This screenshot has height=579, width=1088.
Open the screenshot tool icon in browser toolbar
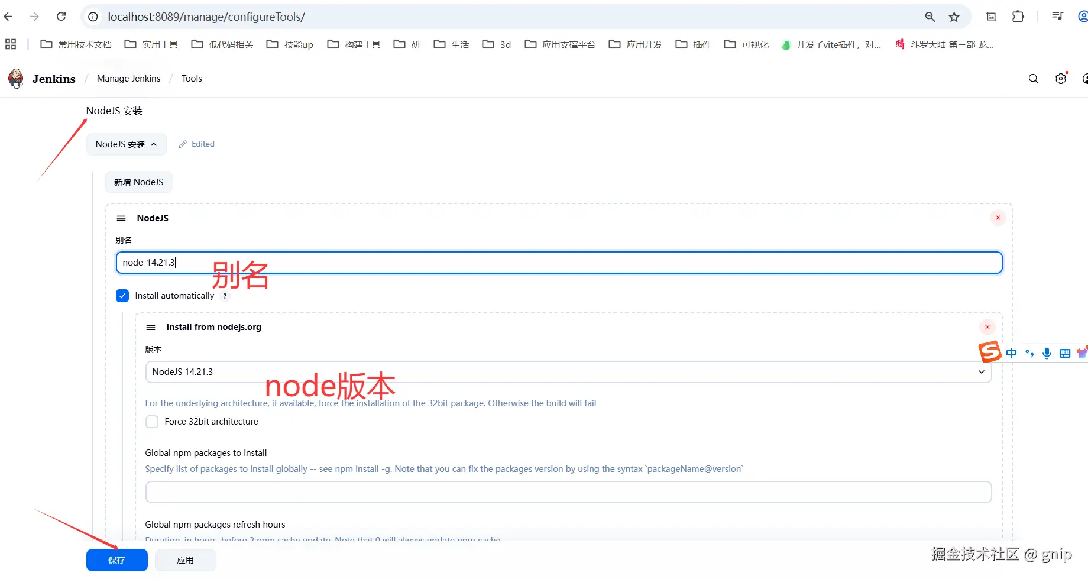point(992,17)
